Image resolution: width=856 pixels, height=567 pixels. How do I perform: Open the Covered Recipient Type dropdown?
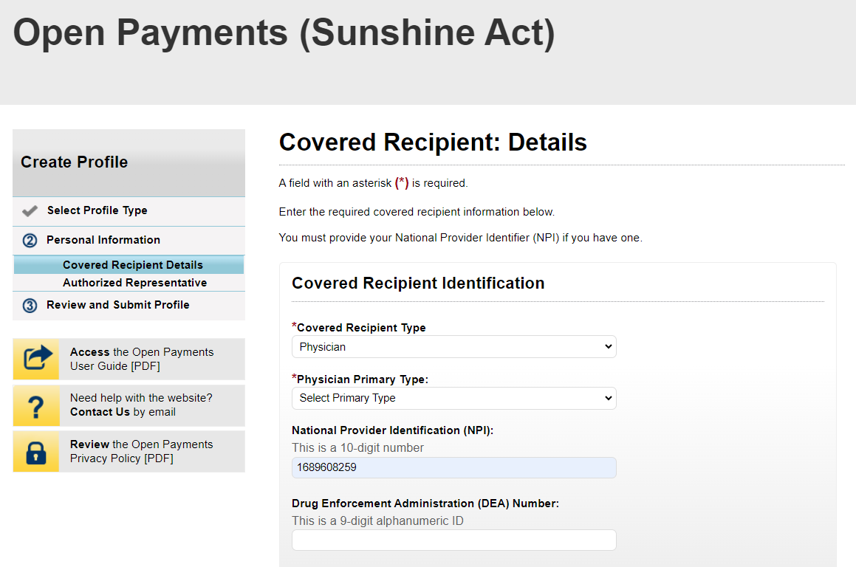point(453,346)
